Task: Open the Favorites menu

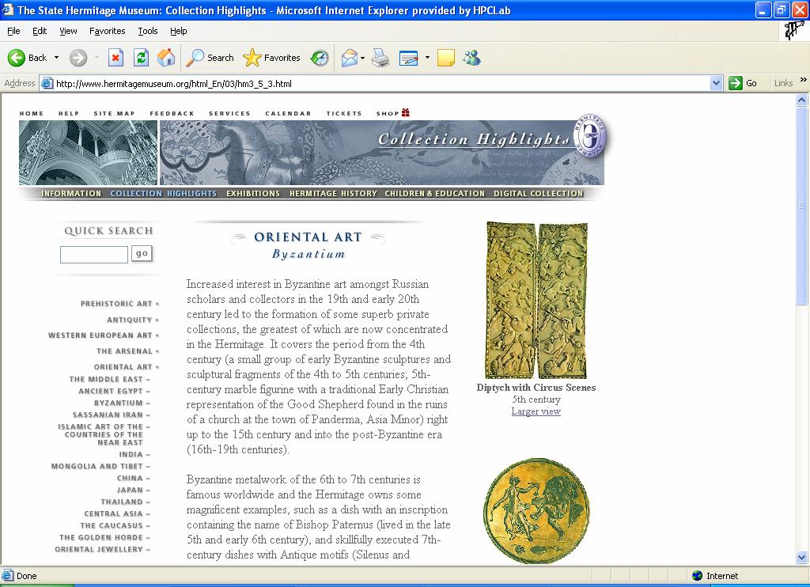Action: coord(107,31)
